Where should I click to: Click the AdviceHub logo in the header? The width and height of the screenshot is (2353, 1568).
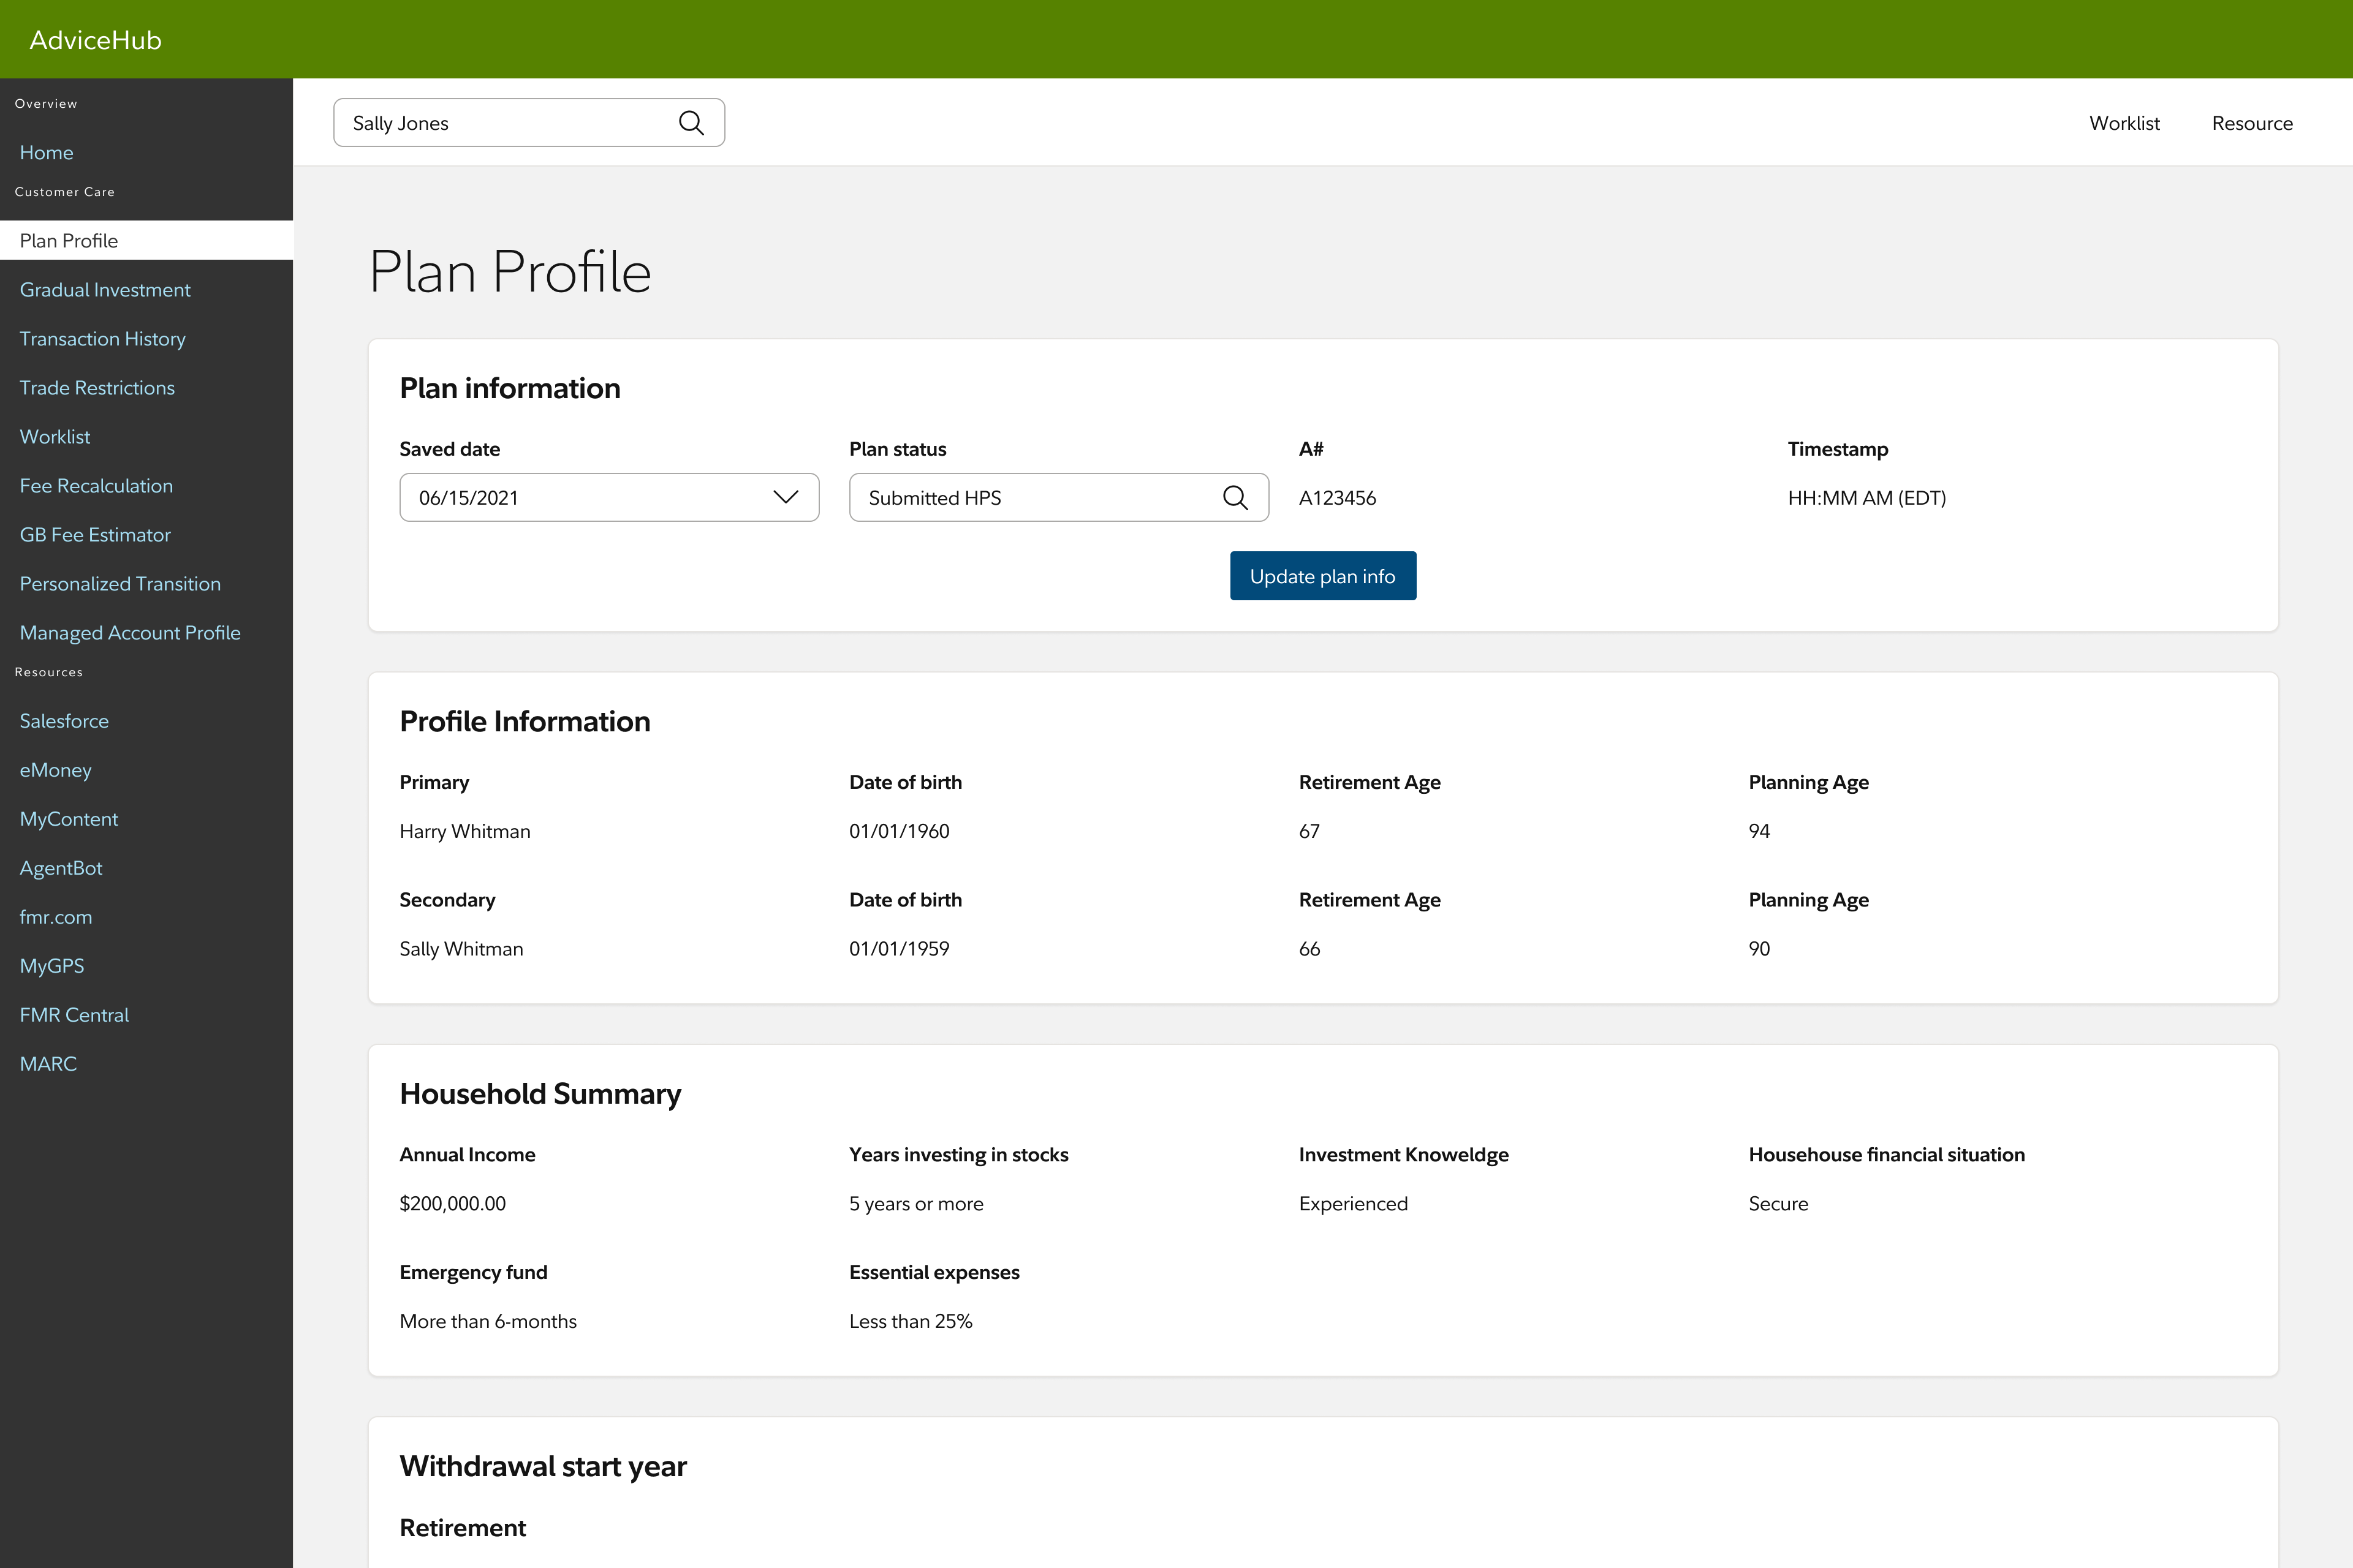pos(95,40)
